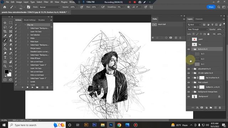
Task: Open smoothing options gear icon
Action: click(129, 7)
